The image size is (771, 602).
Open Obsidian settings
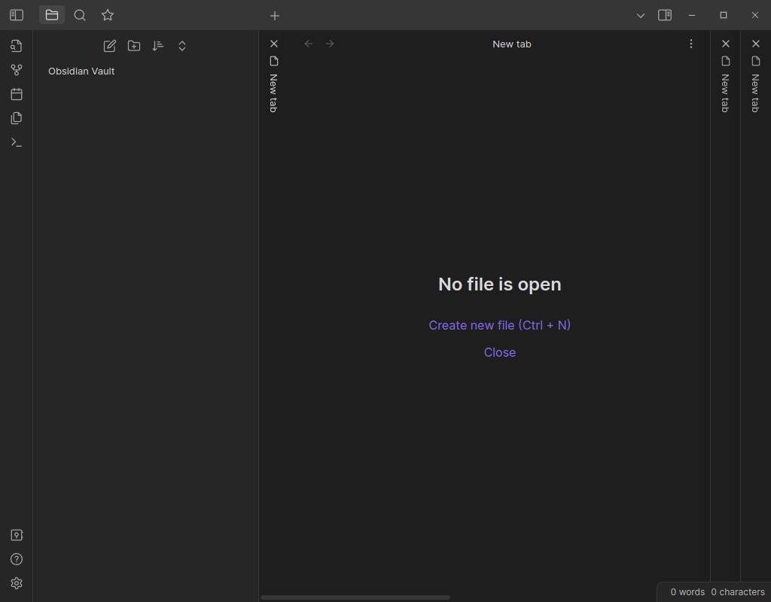pos(17,583)
